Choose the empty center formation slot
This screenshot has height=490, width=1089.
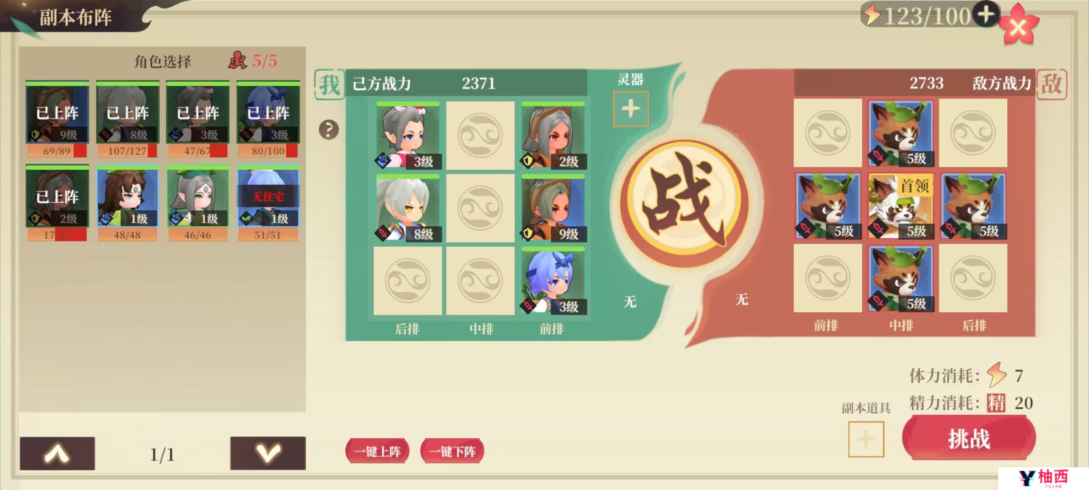(x=481, y=208)
